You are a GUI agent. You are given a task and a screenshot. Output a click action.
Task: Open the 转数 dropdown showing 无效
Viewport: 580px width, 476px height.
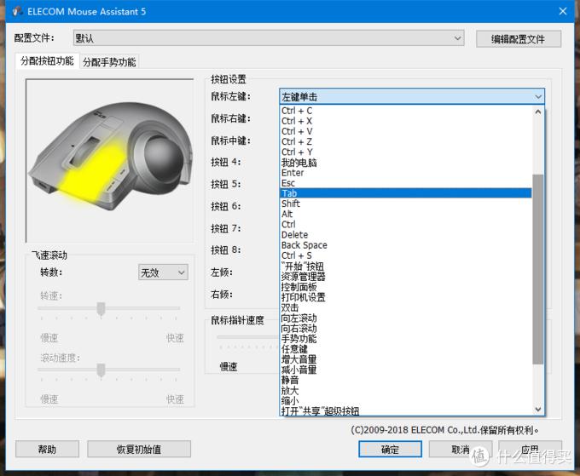tap(163, 272)
